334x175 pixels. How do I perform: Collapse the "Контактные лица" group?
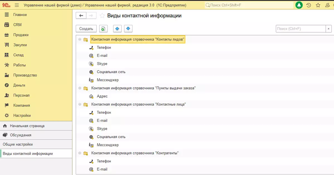(x=80, y=104)
